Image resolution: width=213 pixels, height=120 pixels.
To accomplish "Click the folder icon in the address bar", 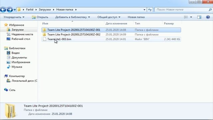I will (x=19, y=10).
